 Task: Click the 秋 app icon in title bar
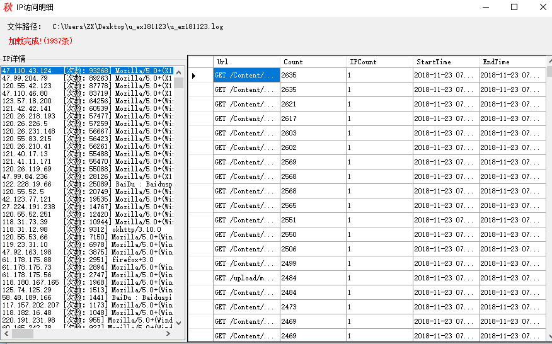tap(8, 8)
